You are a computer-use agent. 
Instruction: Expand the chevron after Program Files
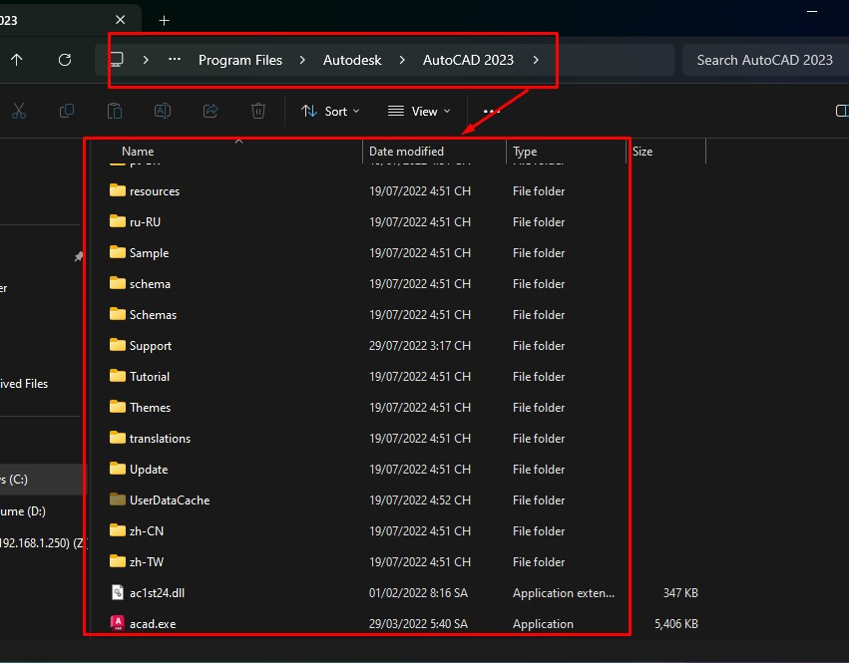[302, 60]
